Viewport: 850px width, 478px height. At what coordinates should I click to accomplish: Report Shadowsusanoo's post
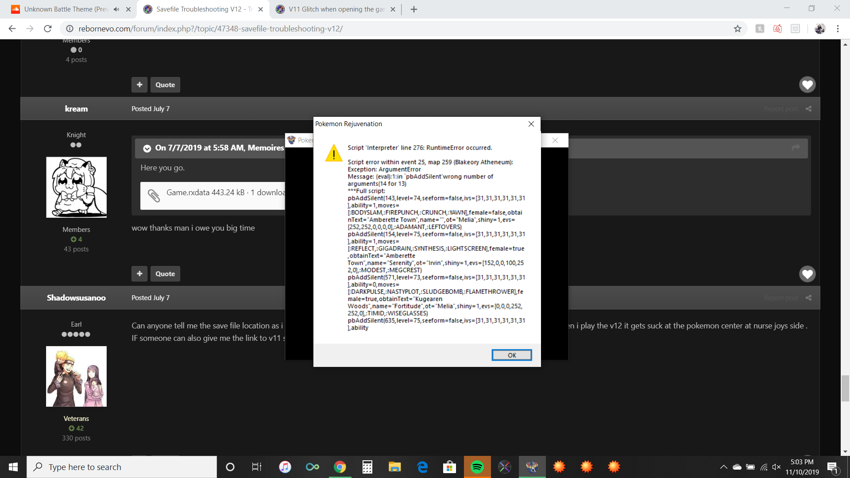pos(781,298)
